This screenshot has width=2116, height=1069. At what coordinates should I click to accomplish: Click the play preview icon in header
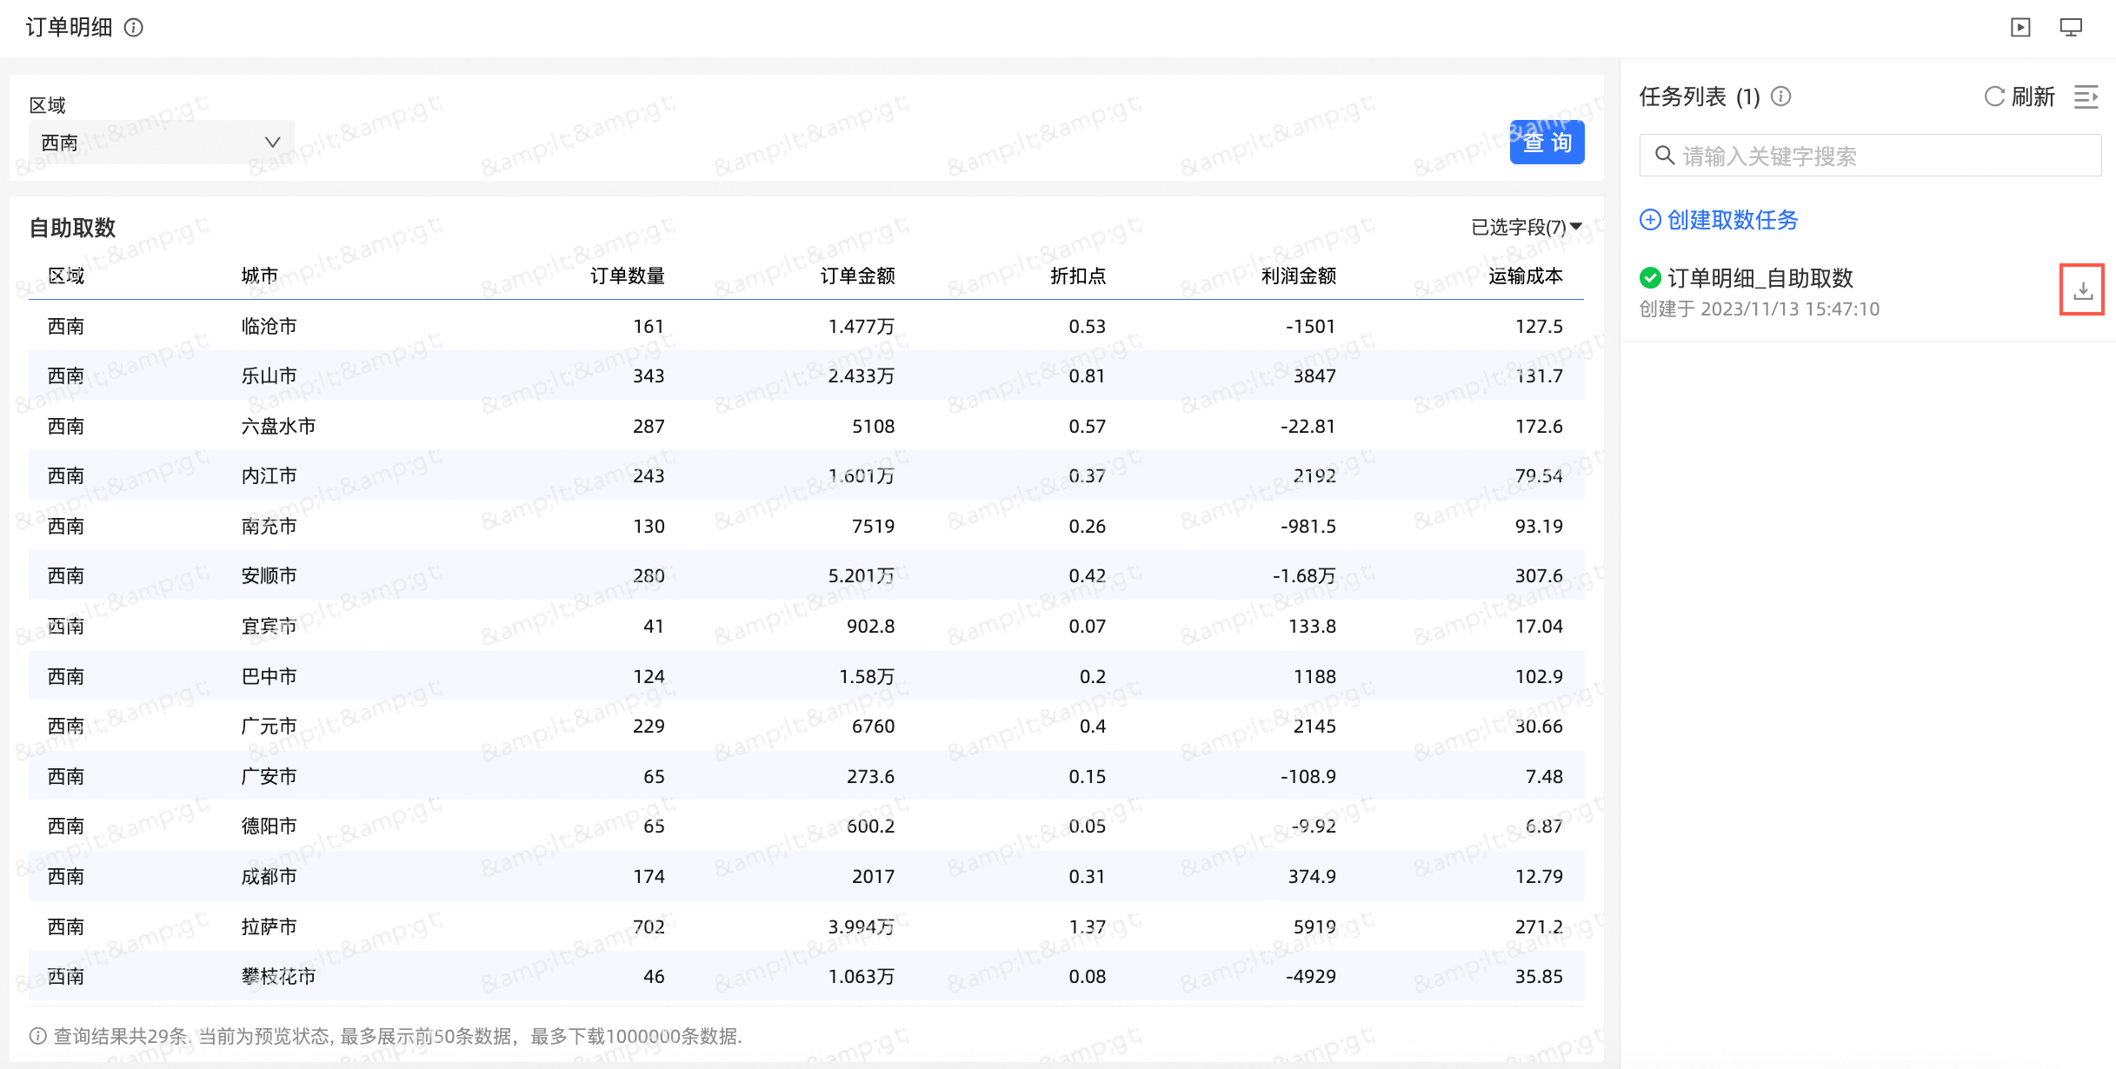(2021, 28)
